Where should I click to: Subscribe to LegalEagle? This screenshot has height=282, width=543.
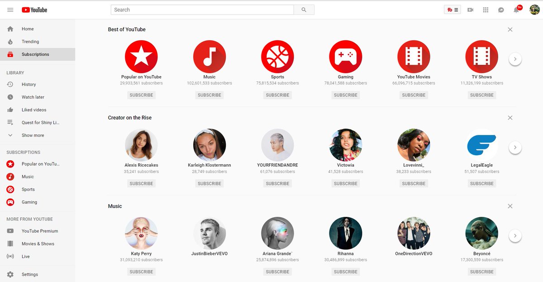[482, 183]
